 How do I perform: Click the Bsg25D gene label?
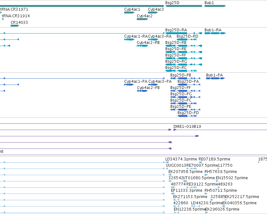coord(172,3)
